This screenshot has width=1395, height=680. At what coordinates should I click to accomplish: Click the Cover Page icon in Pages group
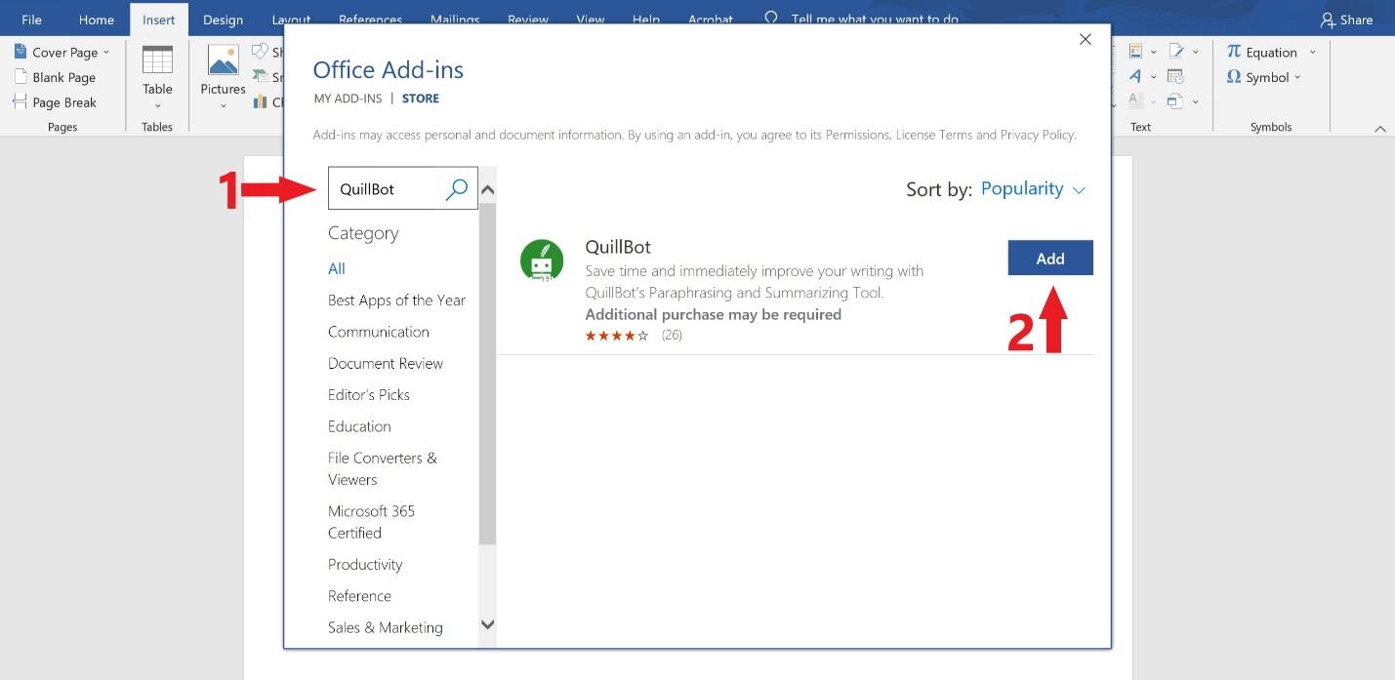click(x=21, y=52)
